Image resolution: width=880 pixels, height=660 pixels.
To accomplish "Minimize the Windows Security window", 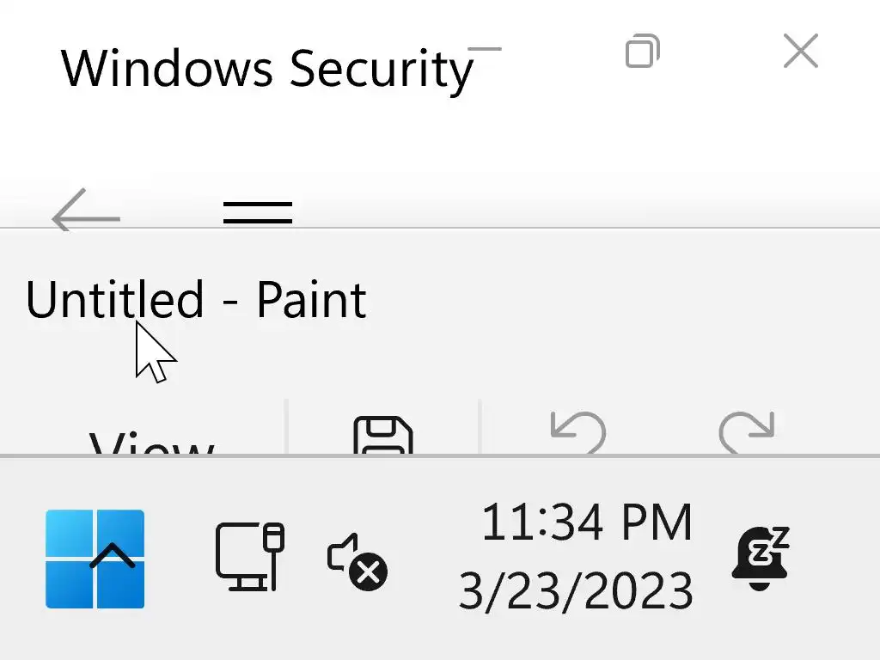I will [x=485, y=50].
